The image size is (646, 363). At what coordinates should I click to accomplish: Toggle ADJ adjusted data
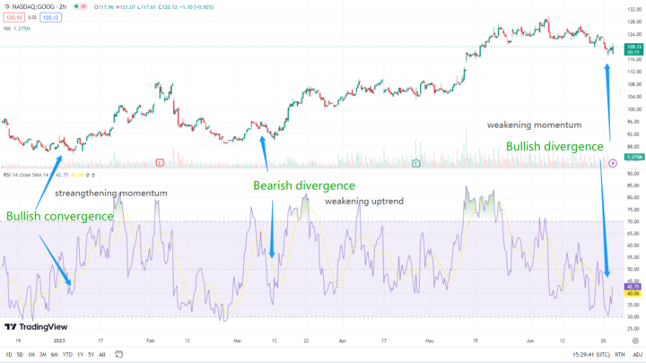point(637,354)
